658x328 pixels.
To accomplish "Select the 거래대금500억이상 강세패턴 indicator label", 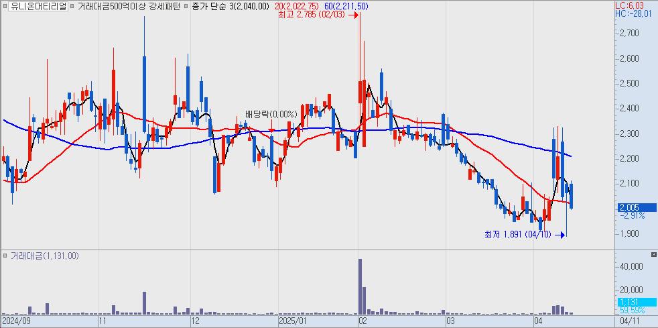I will tap(129, 6).
